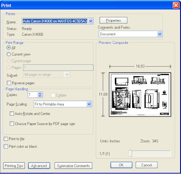Click the '11,69' height dimension label
This screenshot has height=174, width=181.
[x=103, y=94]
